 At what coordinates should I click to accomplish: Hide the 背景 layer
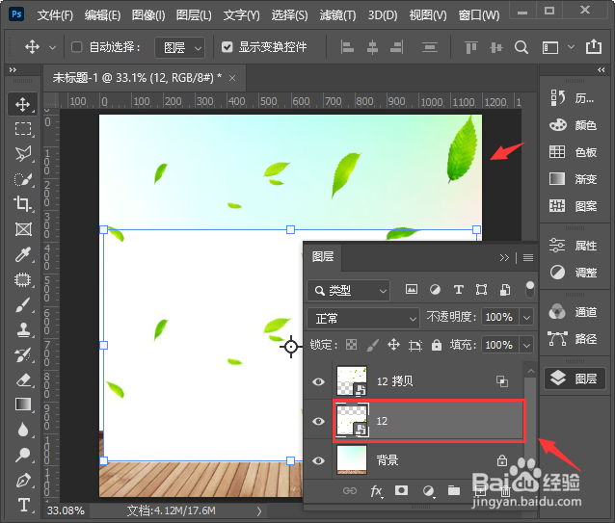[318, 460]
